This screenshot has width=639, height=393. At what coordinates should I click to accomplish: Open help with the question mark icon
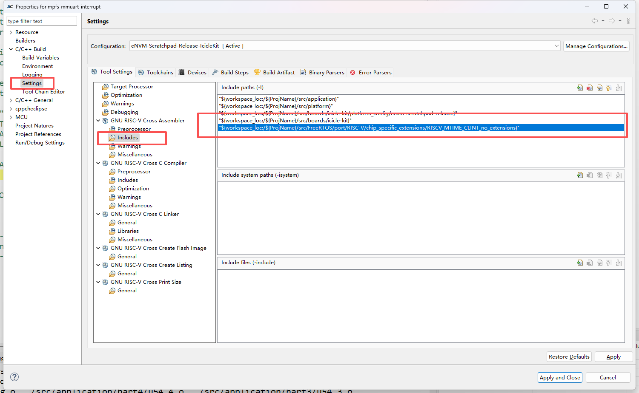(x=14, y=377)
